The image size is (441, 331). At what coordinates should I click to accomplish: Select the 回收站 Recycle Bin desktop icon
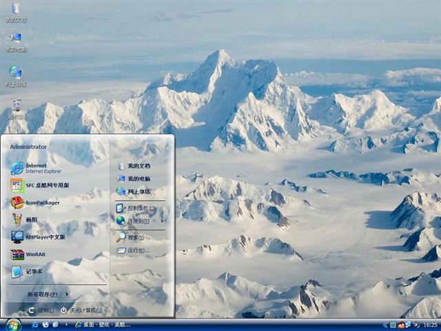point(16,109)
